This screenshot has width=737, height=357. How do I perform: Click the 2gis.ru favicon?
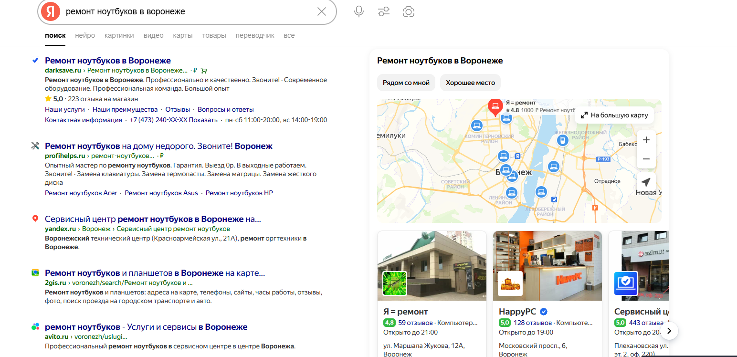(x=35, y=273)
